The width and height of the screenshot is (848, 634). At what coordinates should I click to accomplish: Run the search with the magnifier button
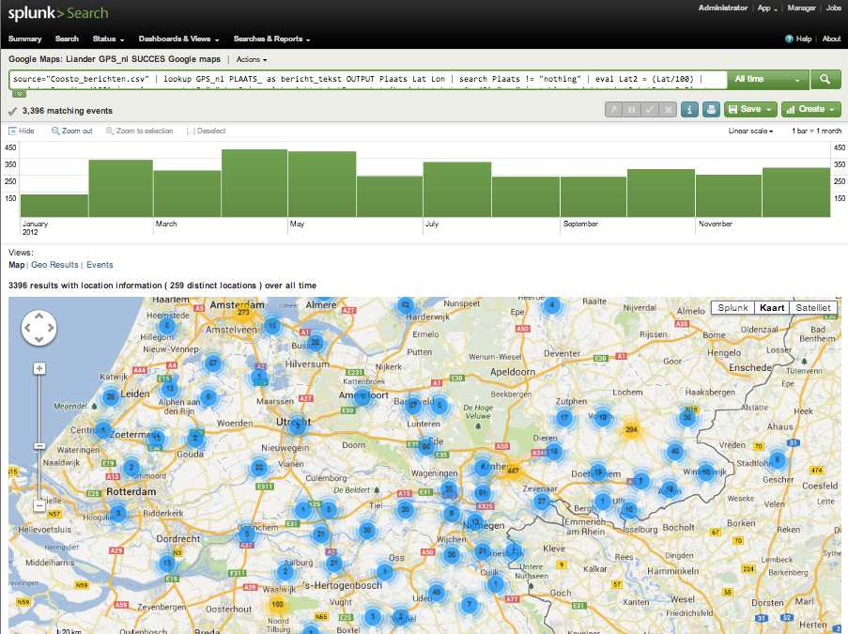825,80
